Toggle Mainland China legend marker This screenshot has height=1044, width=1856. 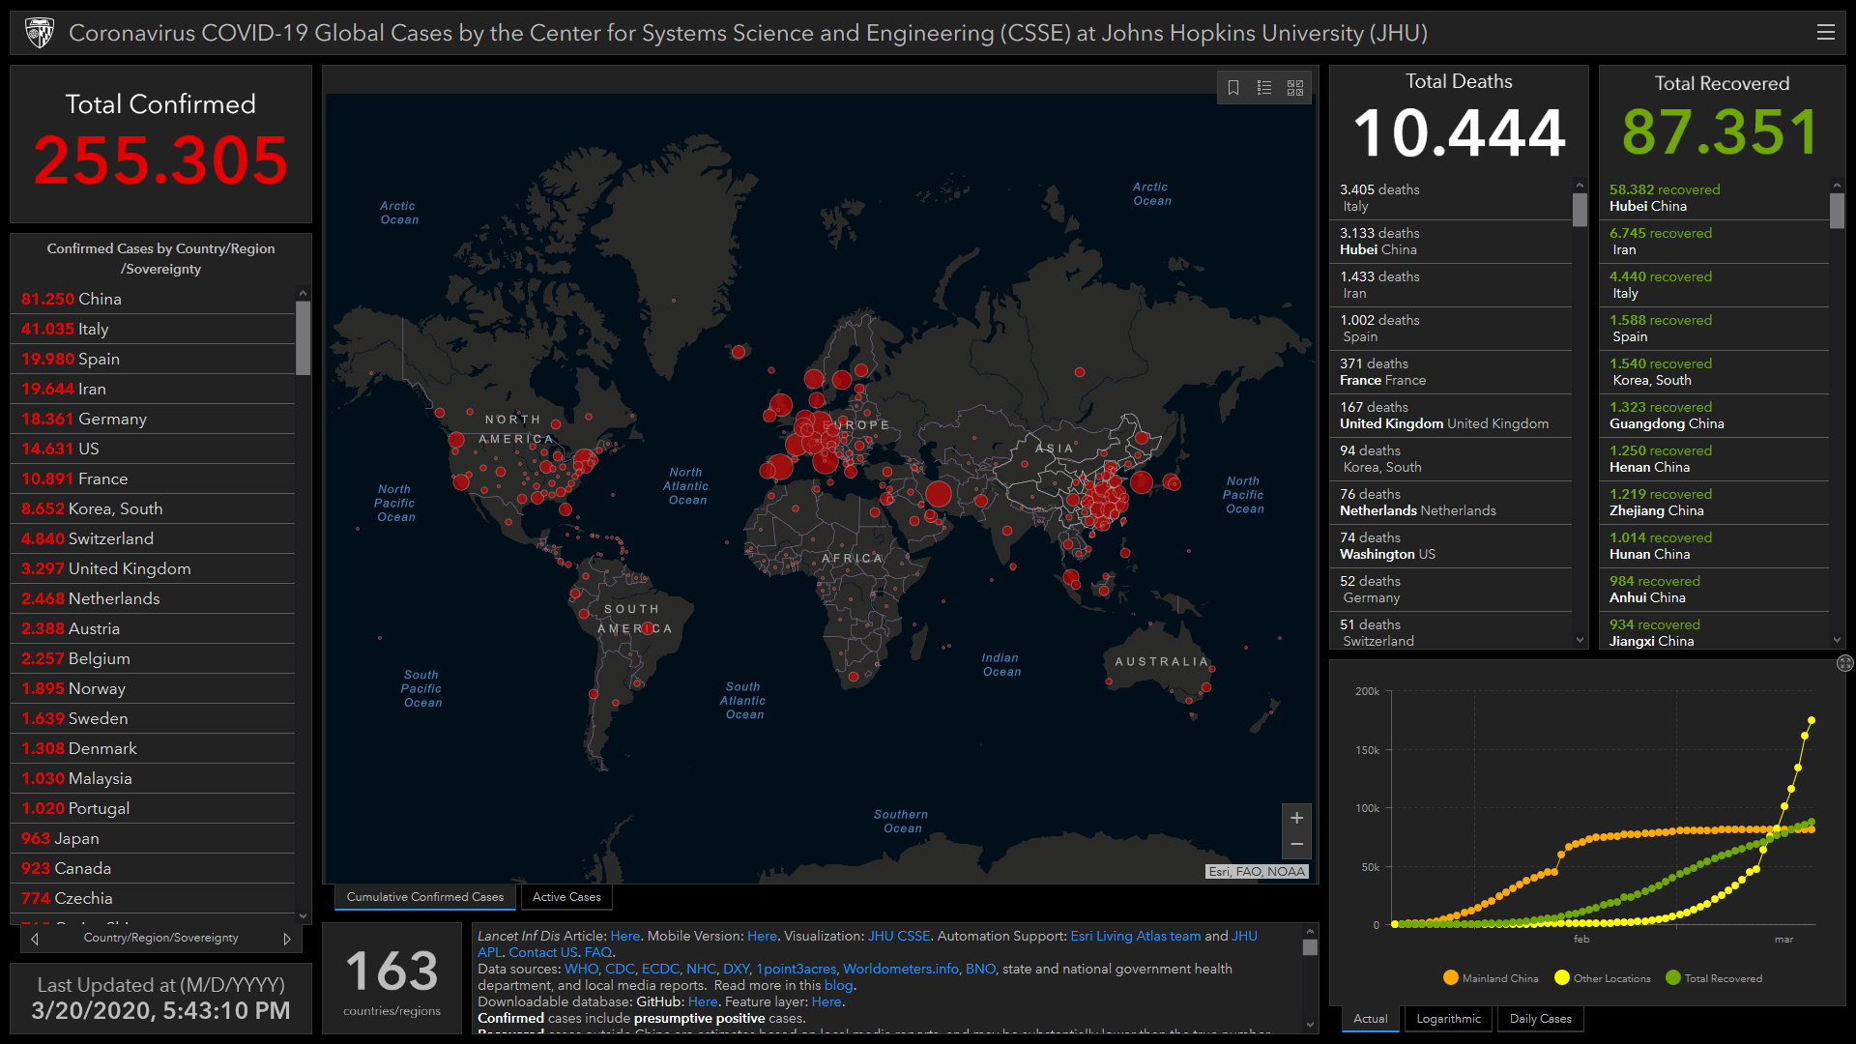click(1450, 977)
